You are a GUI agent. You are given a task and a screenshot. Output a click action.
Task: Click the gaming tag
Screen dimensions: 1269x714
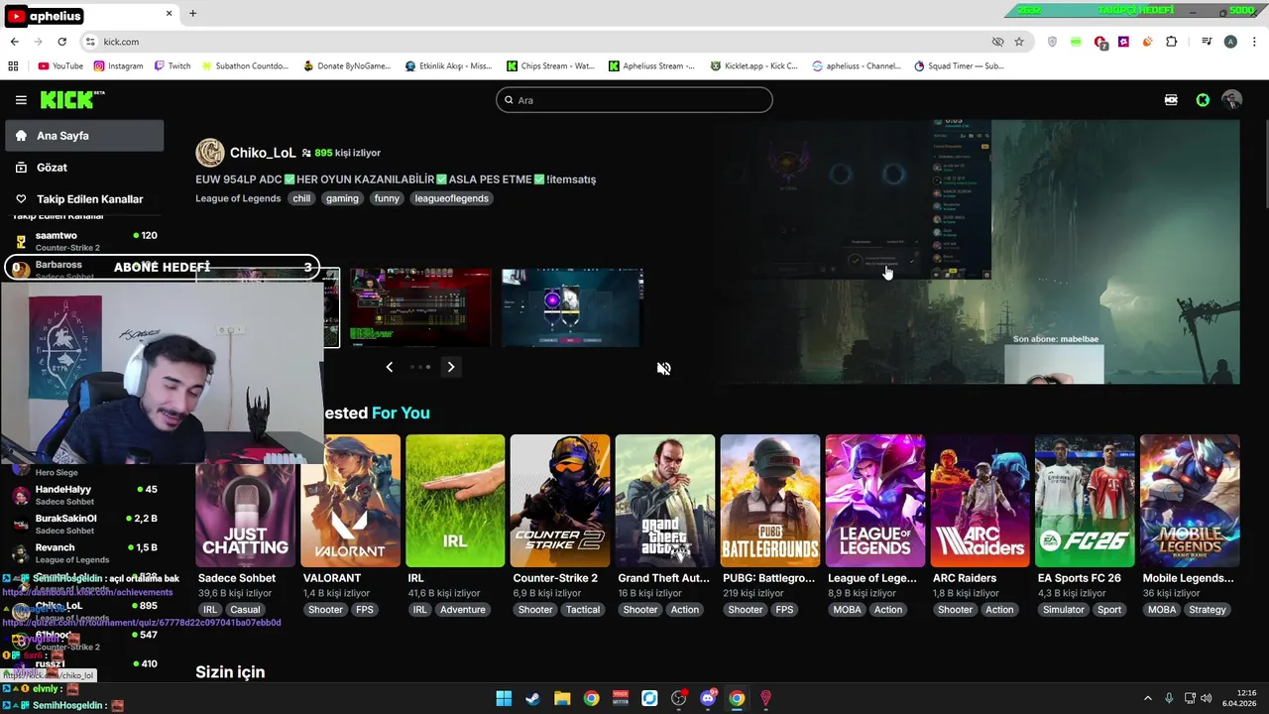click(342, 198)
